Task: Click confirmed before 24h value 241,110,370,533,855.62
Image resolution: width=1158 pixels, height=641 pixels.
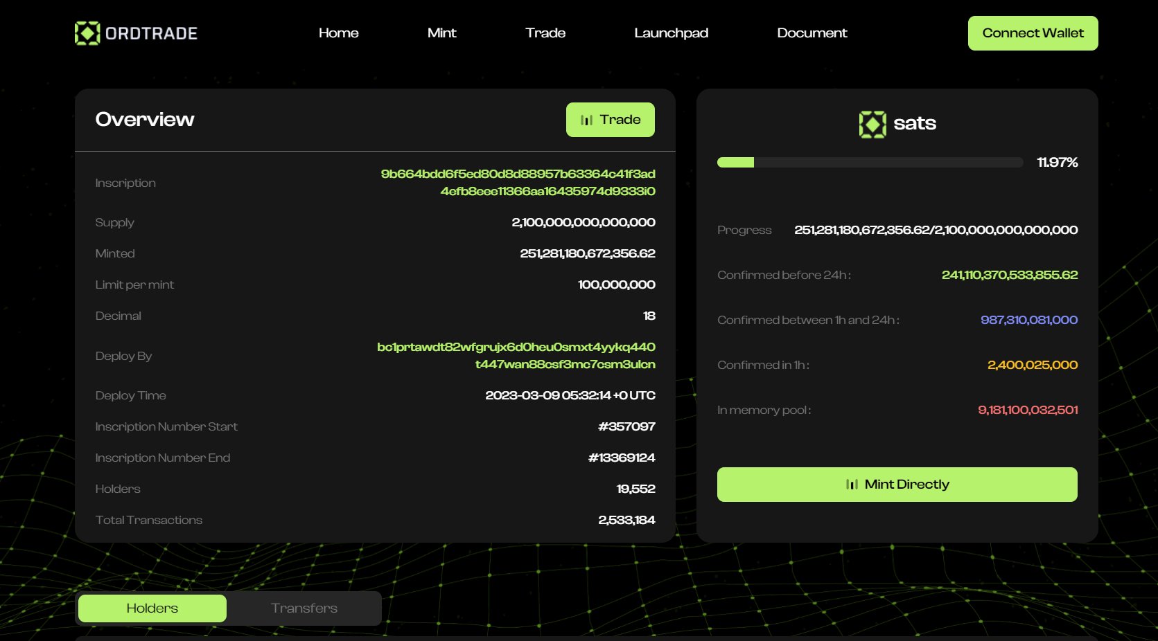Action: pos(1010,275)
